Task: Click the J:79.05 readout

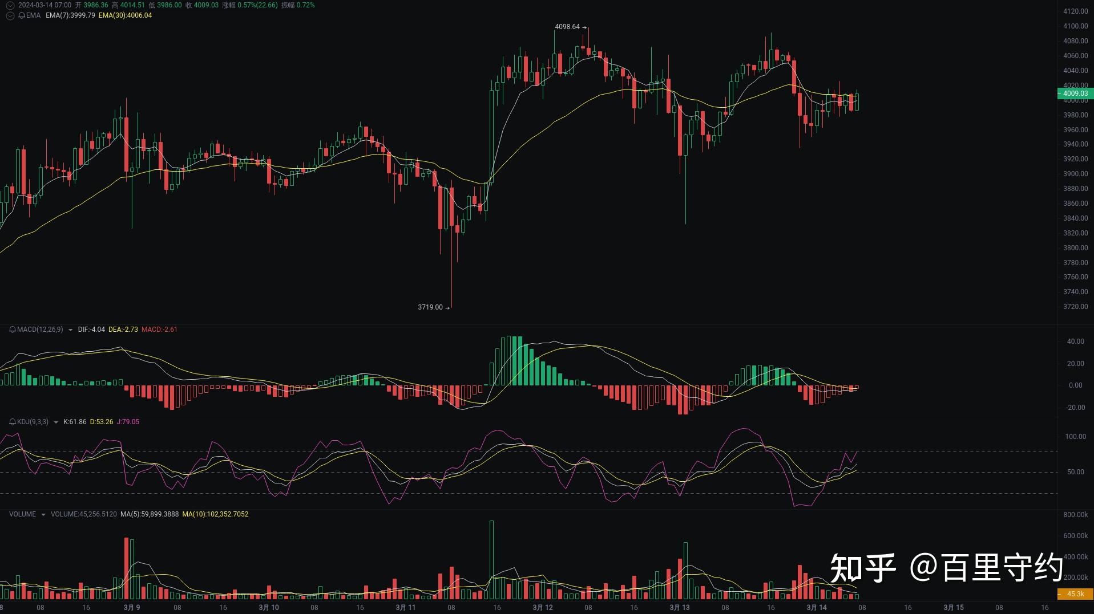Action: click(x=128, y=422)
